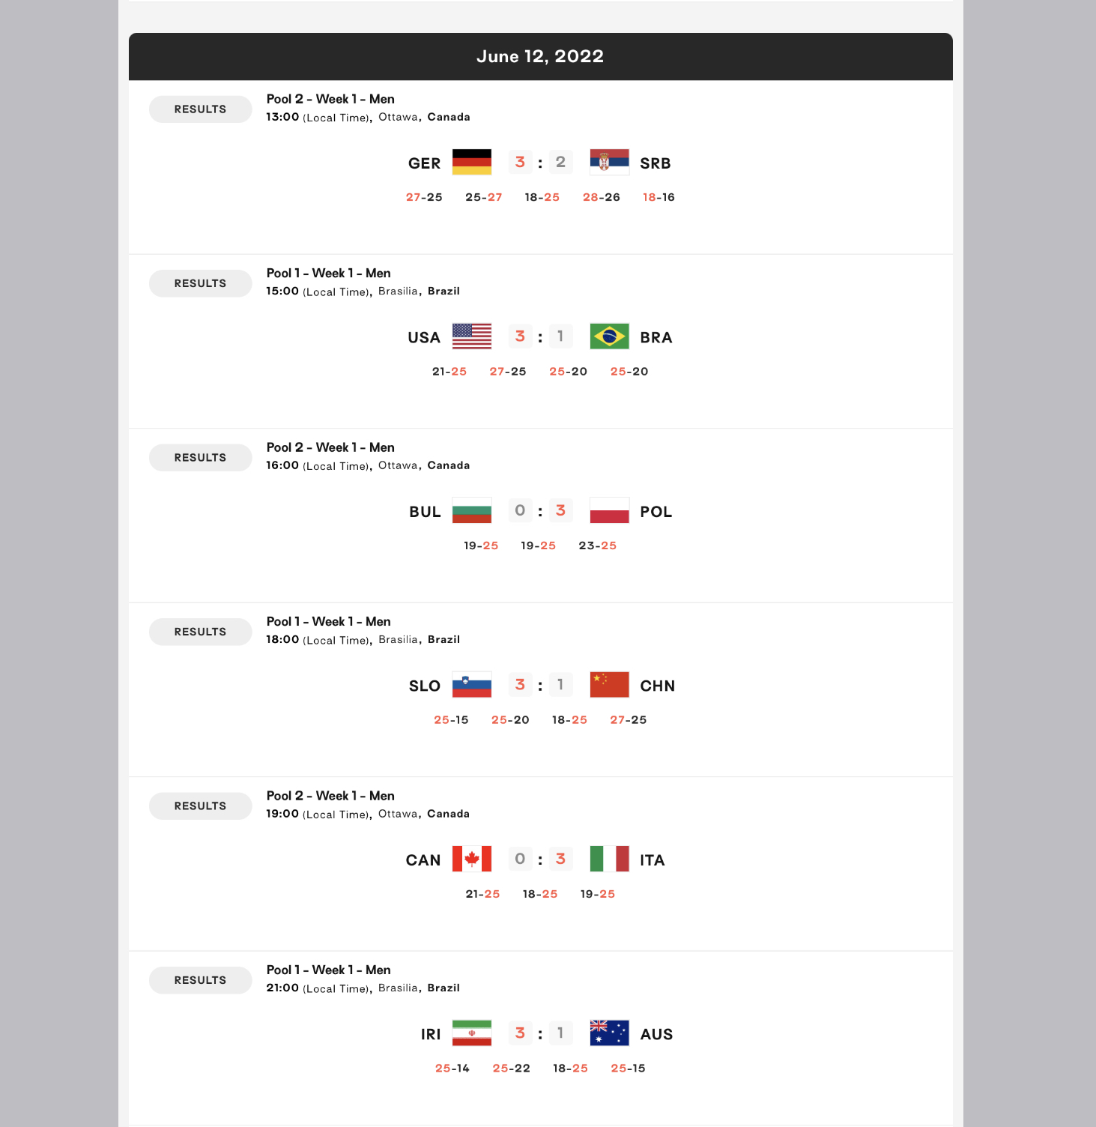The width and height of the screenshot is (1096, 1127).
Task: Click the Italy flag icon
Action: [609, 859]
